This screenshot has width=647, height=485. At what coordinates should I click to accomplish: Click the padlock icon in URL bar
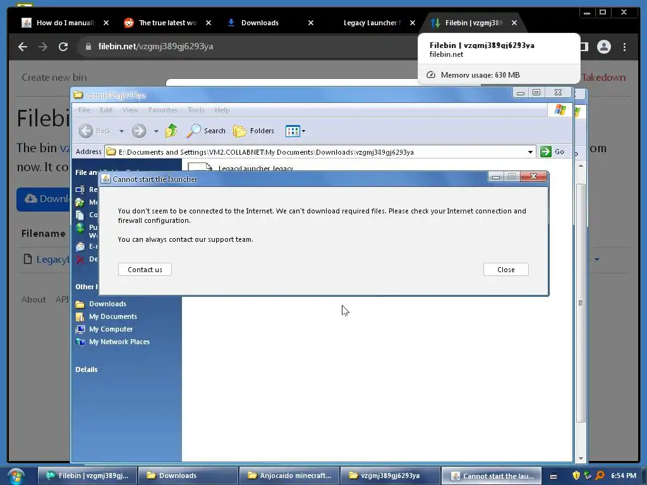pos(88,47)
